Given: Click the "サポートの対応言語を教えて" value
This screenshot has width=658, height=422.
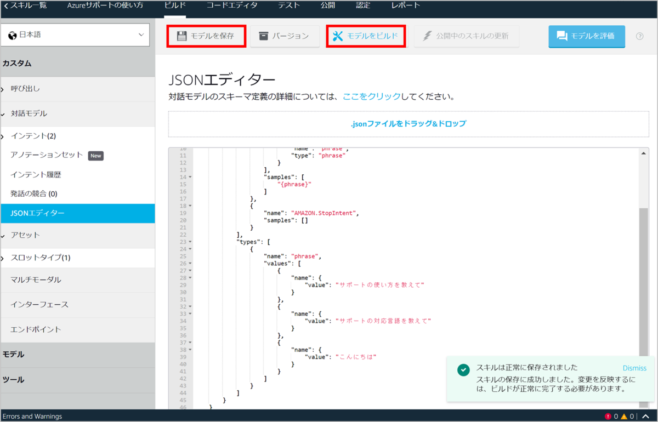Looking at the screenshot, I should tap(383, 321).
